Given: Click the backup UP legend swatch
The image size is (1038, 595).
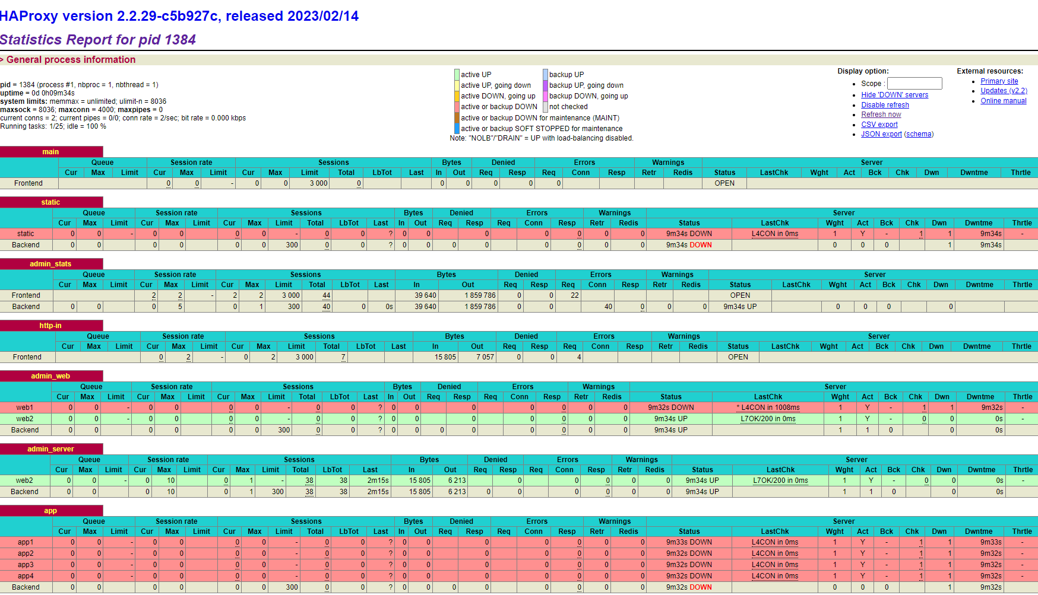Looking at the screenshot, I should coord(545,75).
